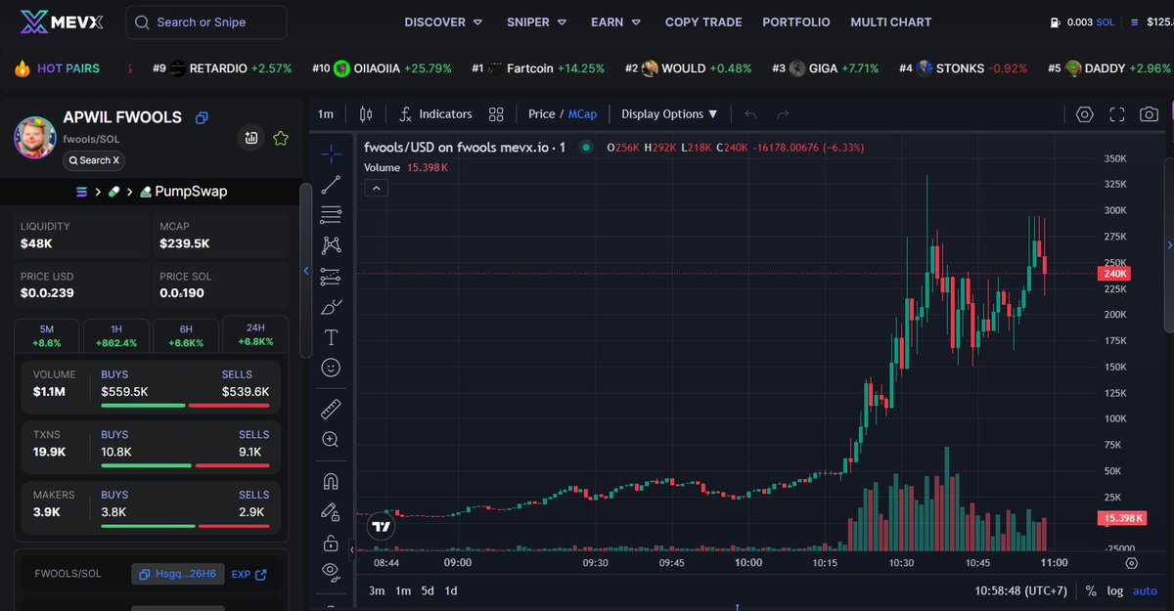Click the TradingView logo on chart
Screen dimensions: 1174x611
click(382, 526)
